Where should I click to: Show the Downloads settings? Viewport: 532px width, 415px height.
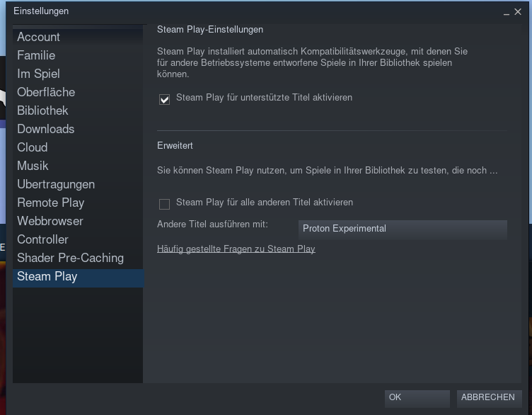pyautogui.click(x=46, y=129)
